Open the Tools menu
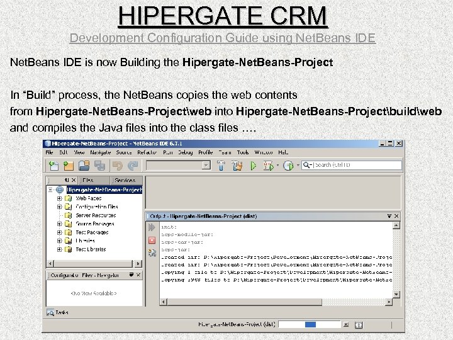This screenshot has width=453, height=340. point(243,152)
